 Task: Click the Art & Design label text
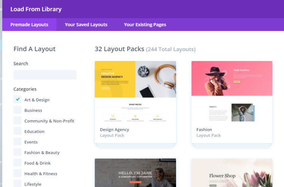click(37, 100)
